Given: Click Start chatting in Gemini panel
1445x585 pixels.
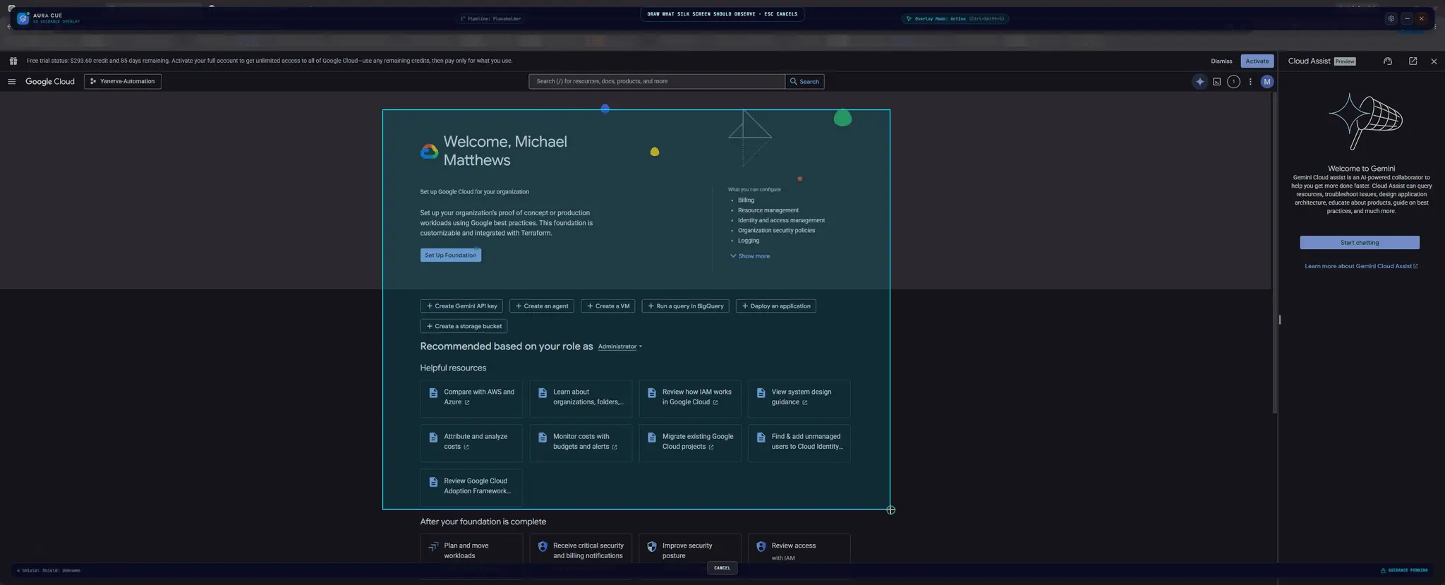Looking at the screenshot, I should (1360, 243).
